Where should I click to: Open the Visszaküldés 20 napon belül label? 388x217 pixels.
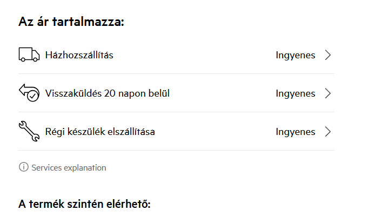(108, 93)
